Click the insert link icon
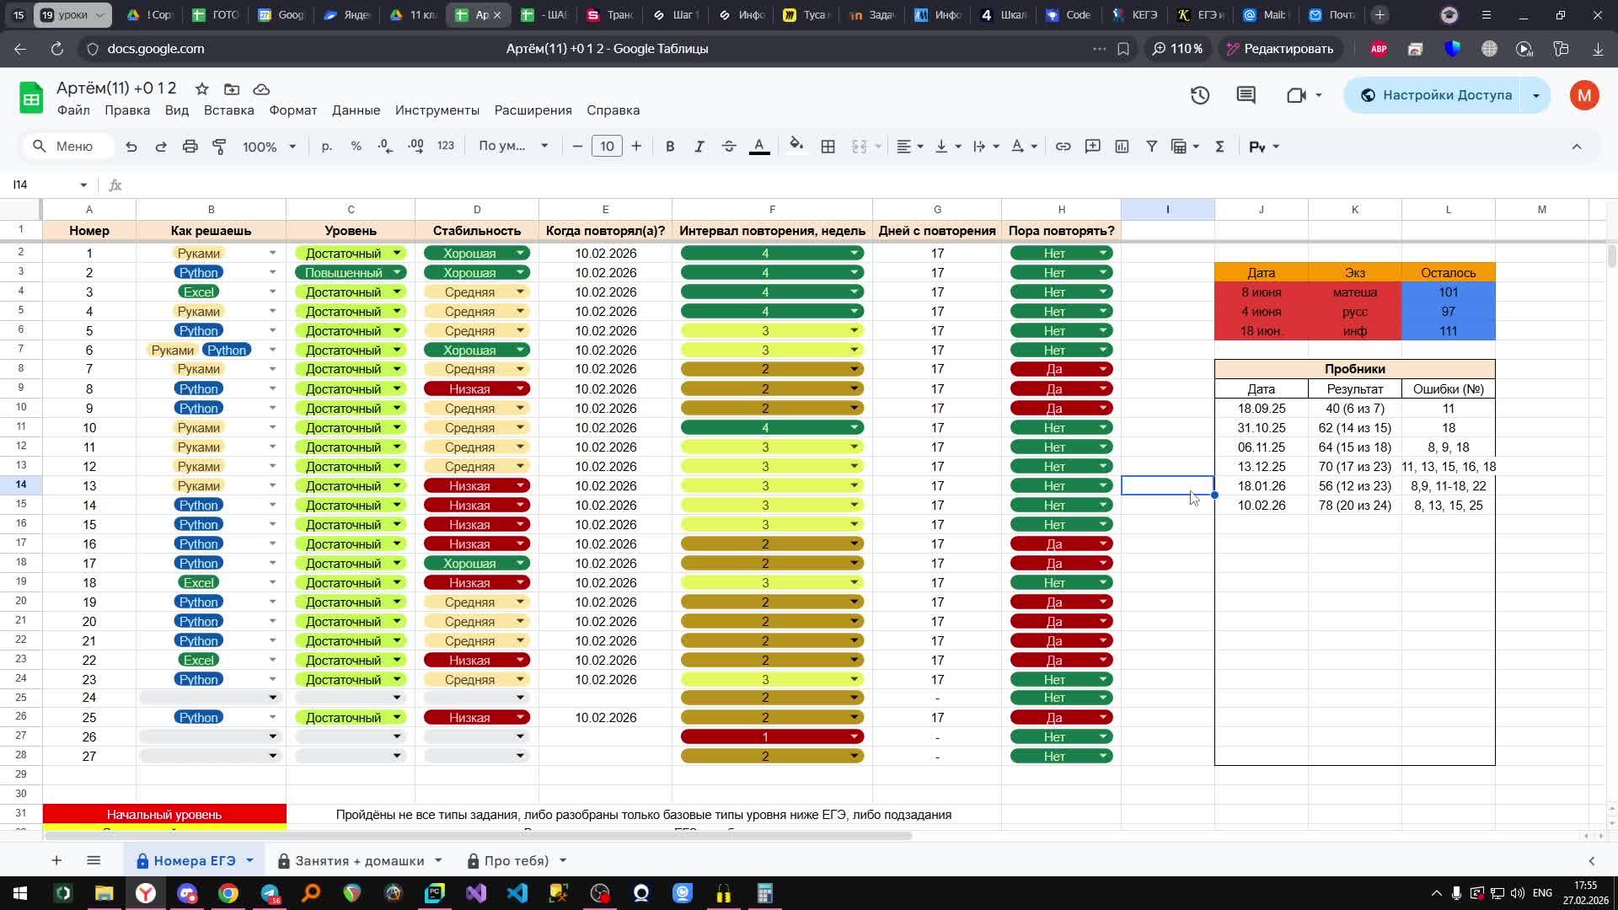 [x=1063, y=147]
